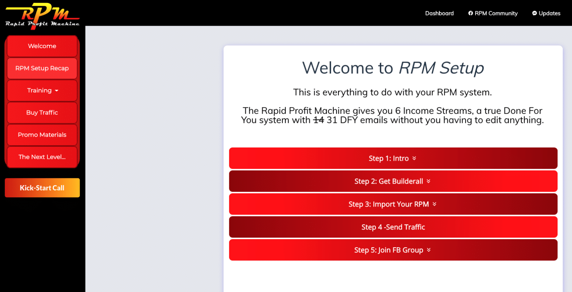Click the Updates icon in the top navigation

534,13
